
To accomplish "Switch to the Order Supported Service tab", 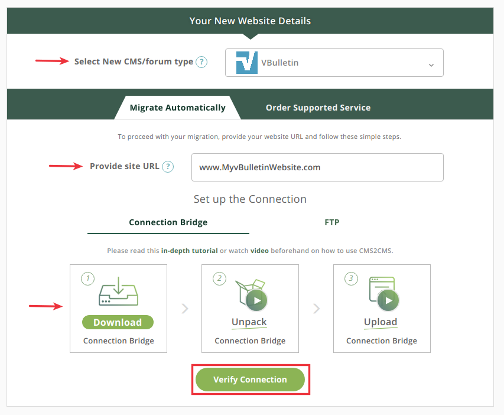I will coord(318,108).
